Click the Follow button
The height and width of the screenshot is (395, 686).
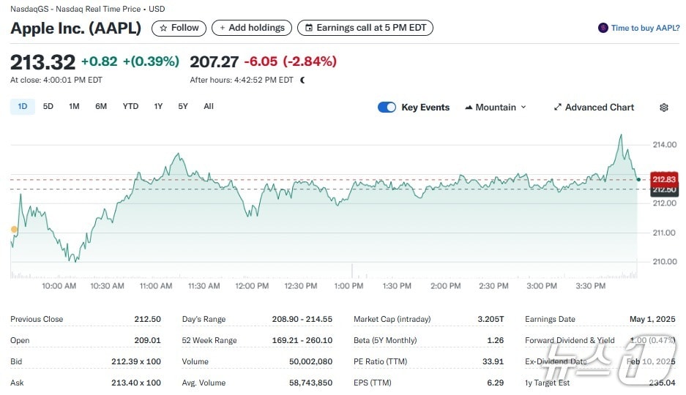pyautogui.click(x=179, y=28)
